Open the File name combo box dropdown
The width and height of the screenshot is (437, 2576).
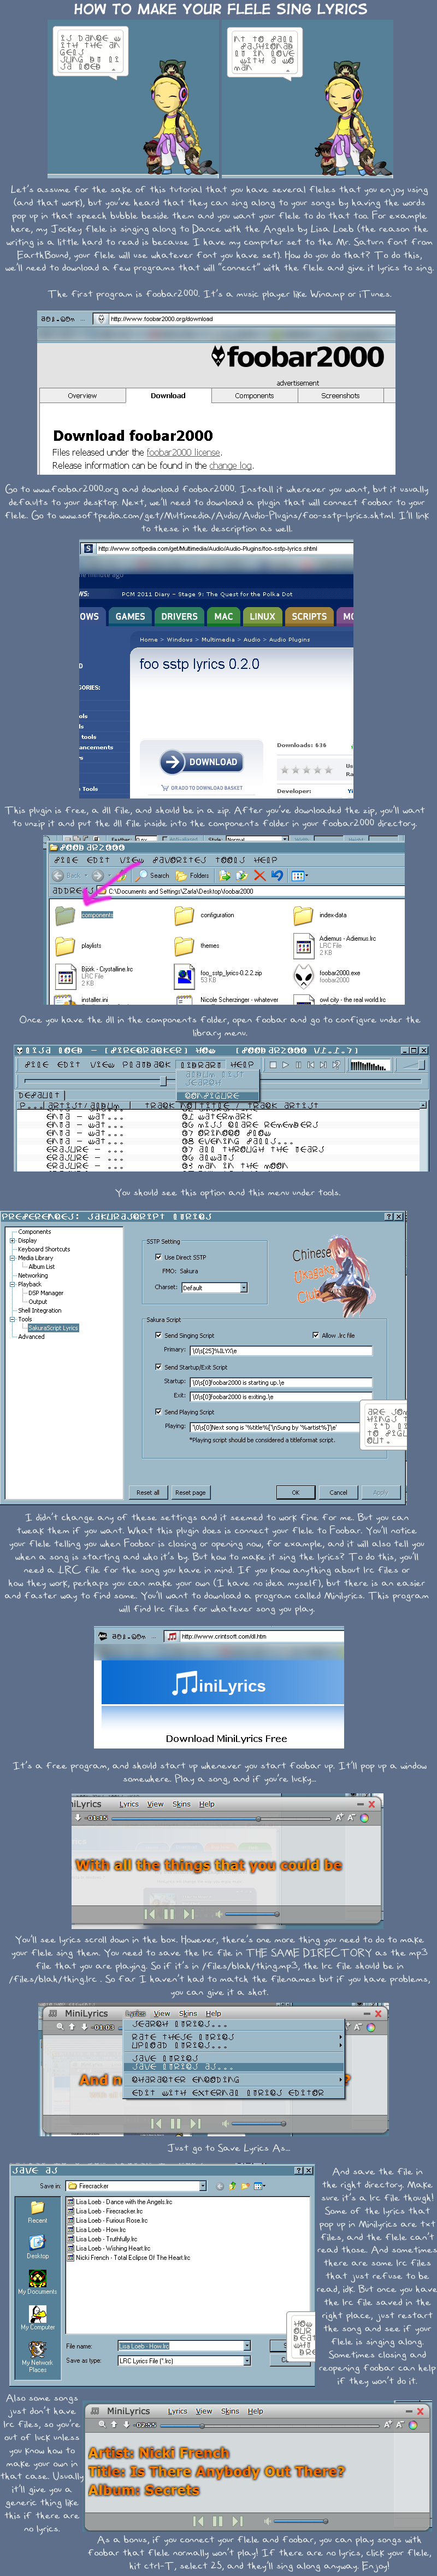tap(246, 2346)
